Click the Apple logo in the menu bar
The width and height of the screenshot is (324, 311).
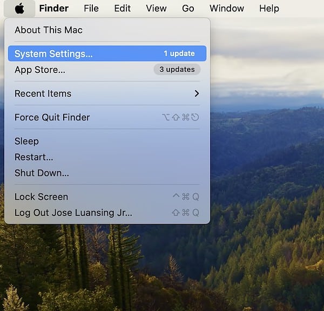pos(19,8)
